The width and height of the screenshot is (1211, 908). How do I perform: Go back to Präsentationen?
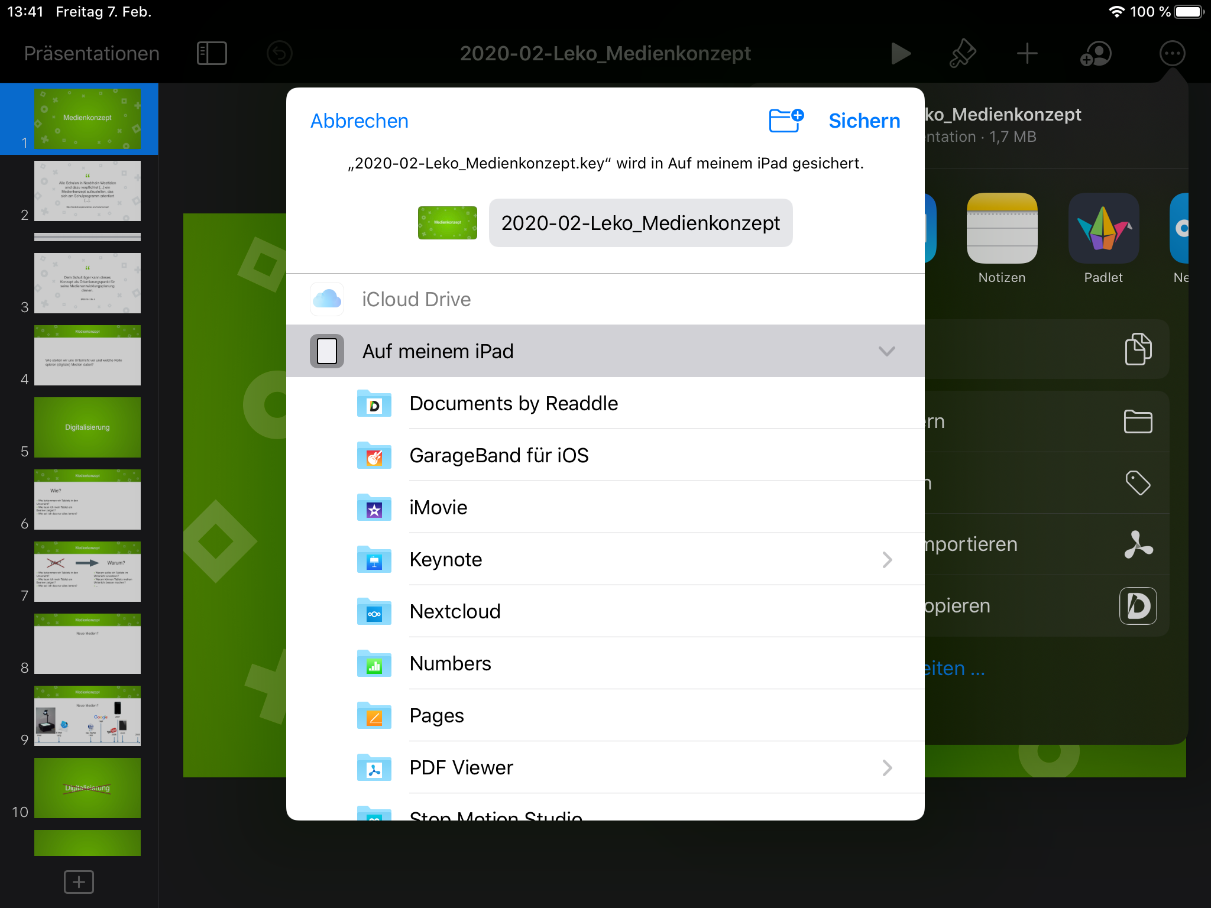(92, 53)
